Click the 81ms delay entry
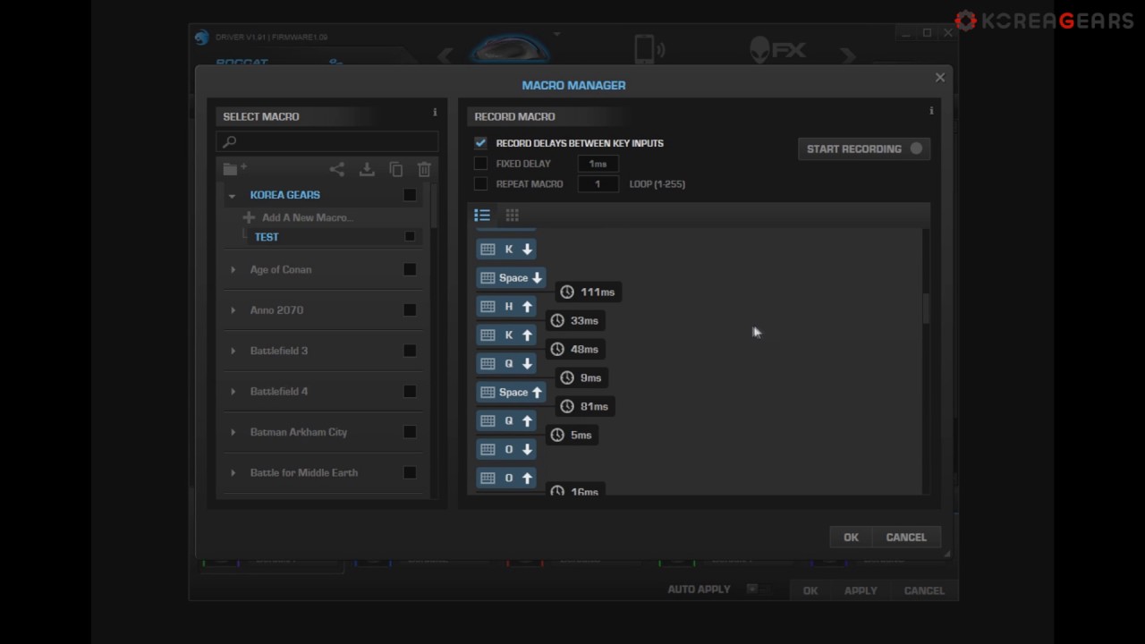 coord(585,407)
